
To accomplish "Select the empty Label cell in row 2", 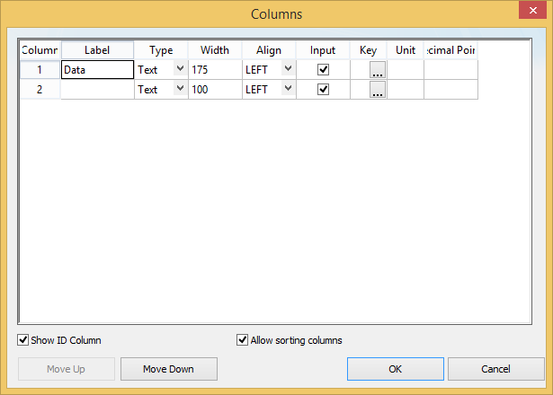I will [97, 90].
